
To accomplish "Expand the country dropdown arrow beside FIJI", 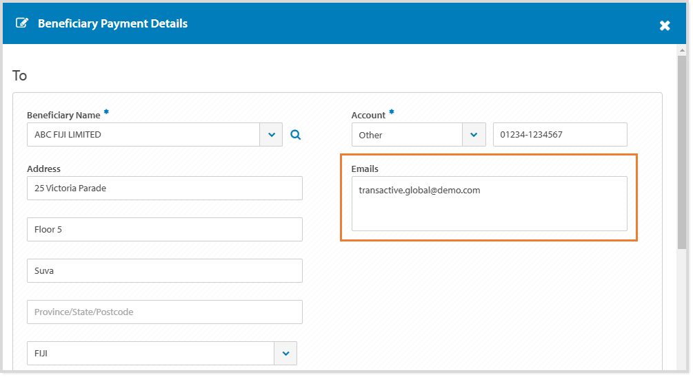I will point(285,354).
